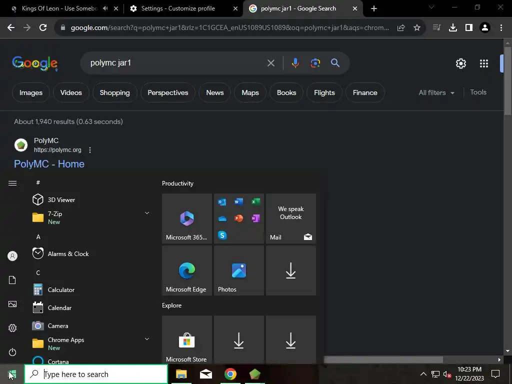
Task: Open the Microsoft 365 tile
Action: click(x=187, y=218)
